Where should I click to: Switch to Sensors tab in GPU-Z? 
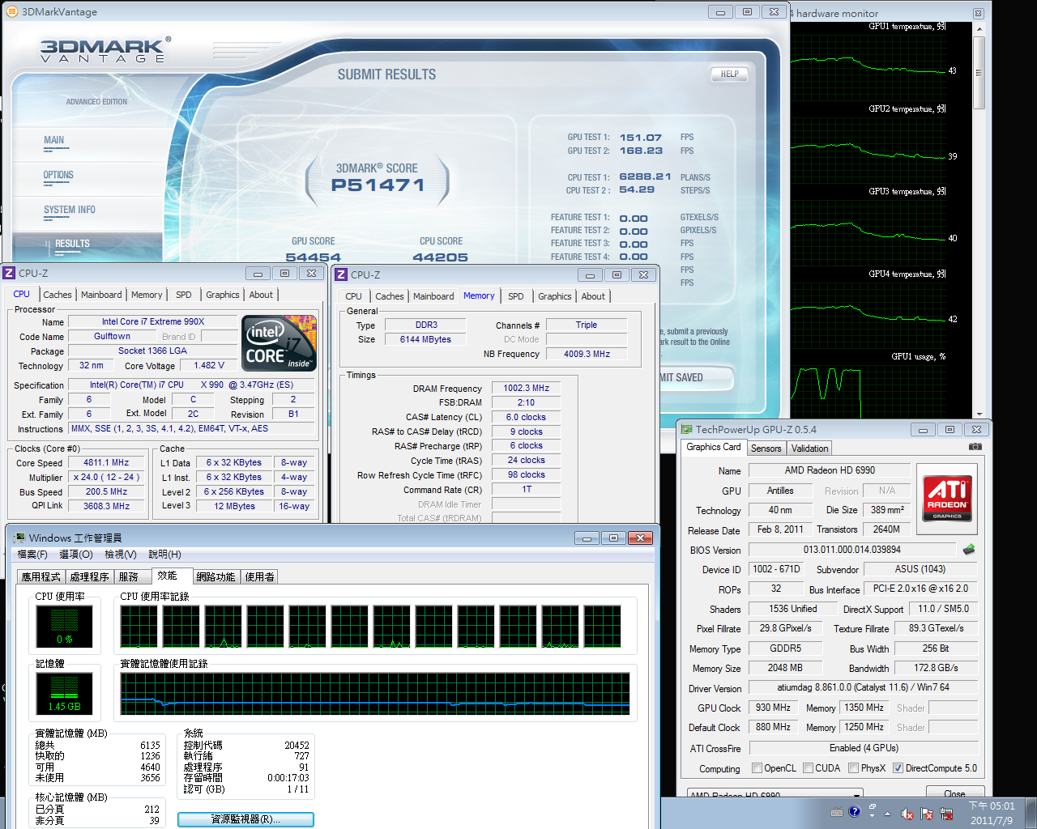point(766,449)
